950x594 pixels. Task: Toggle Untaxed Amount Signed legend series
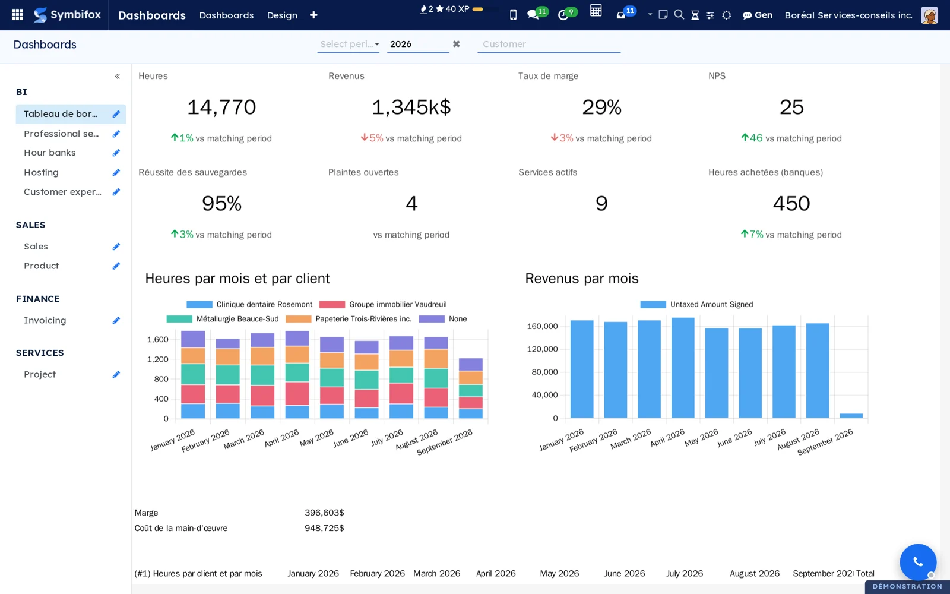click(x=696, y=305)
